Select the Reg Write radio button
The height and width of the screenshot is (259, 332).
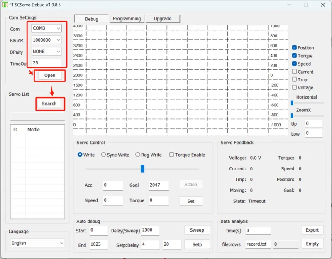(x=138, y=155)
